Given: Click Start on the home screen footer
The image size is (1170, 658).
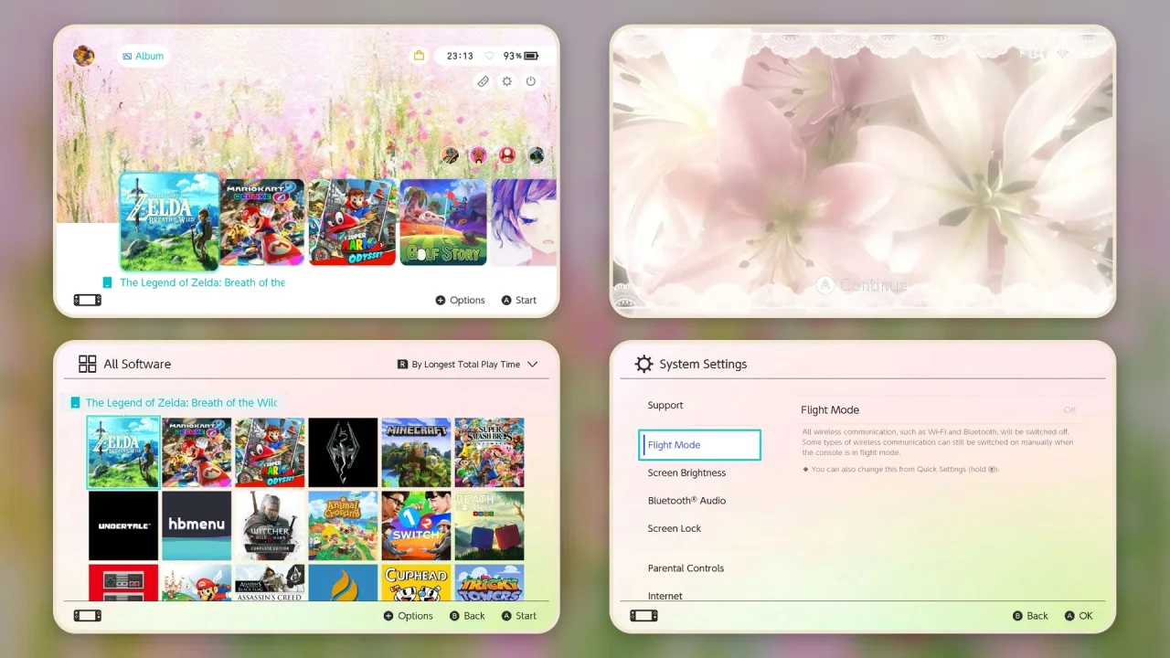Looking at the screenshot, I should (x=518, y=300).
